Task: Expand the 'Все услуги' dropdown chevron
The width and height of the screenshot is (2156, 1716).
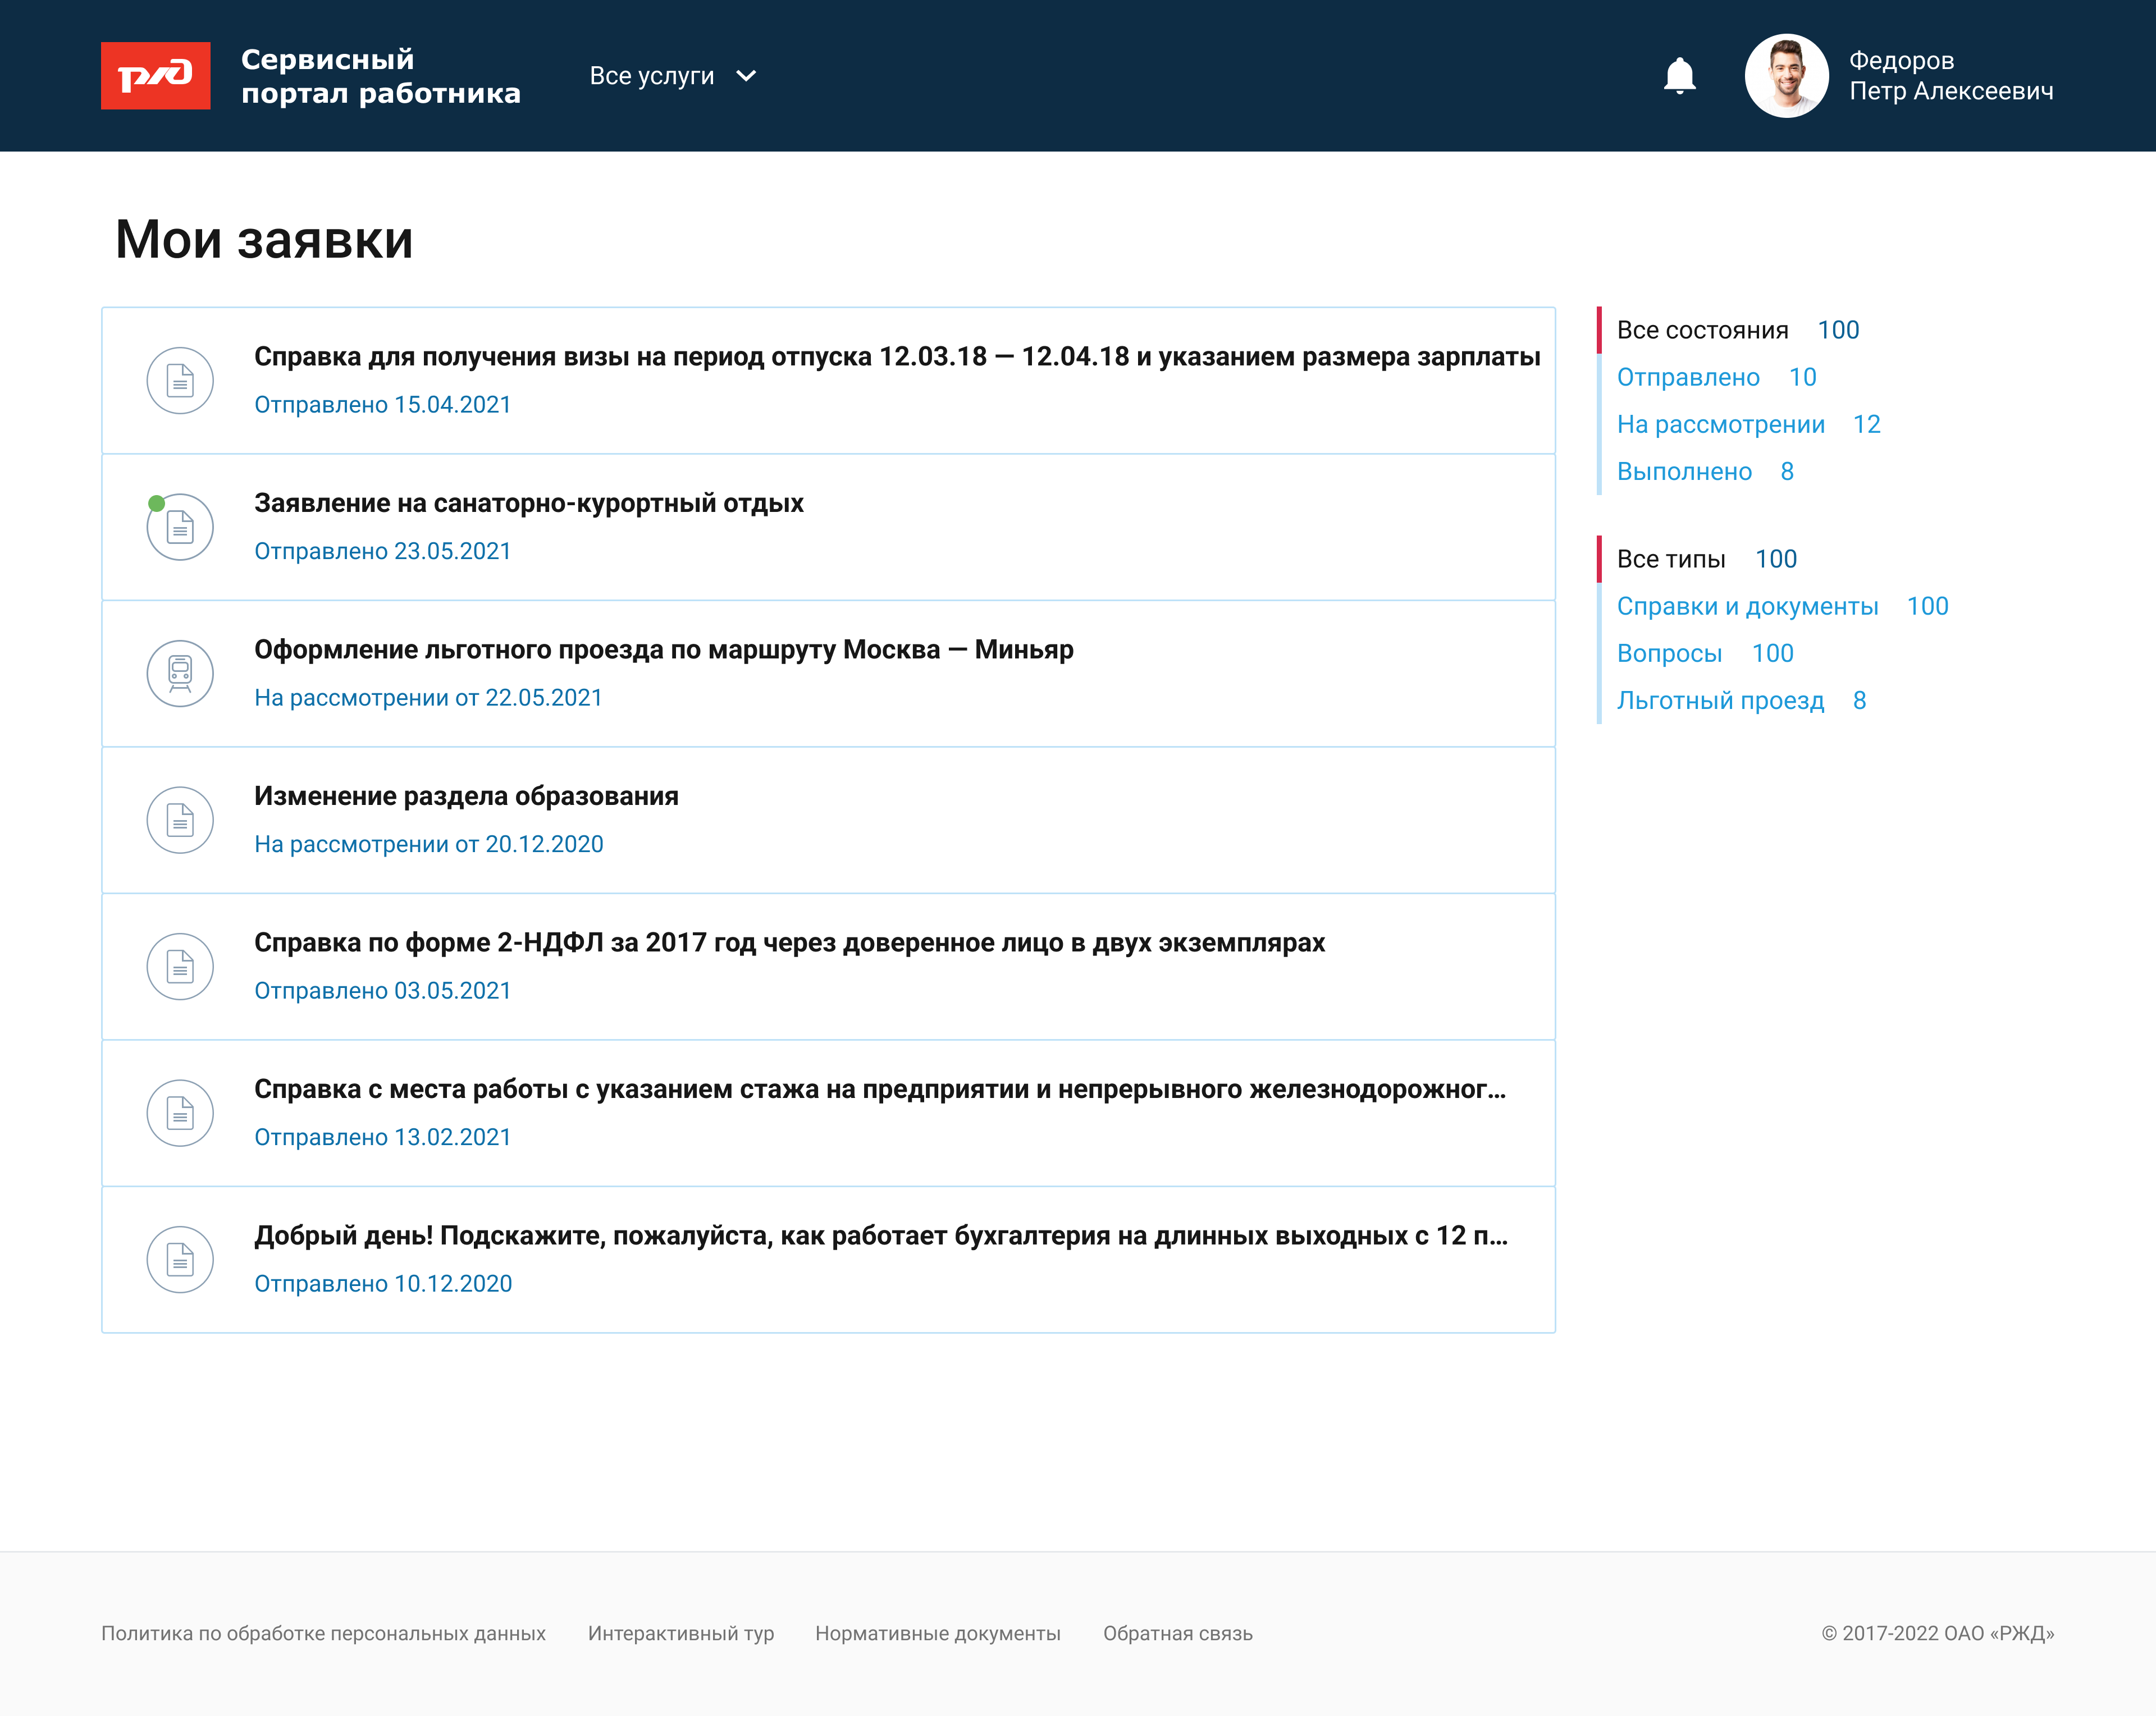Action: [746, 76]
